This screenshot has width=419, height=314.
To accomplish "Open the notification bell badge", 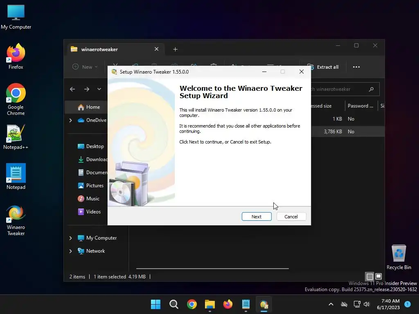I will click(408, 304).
